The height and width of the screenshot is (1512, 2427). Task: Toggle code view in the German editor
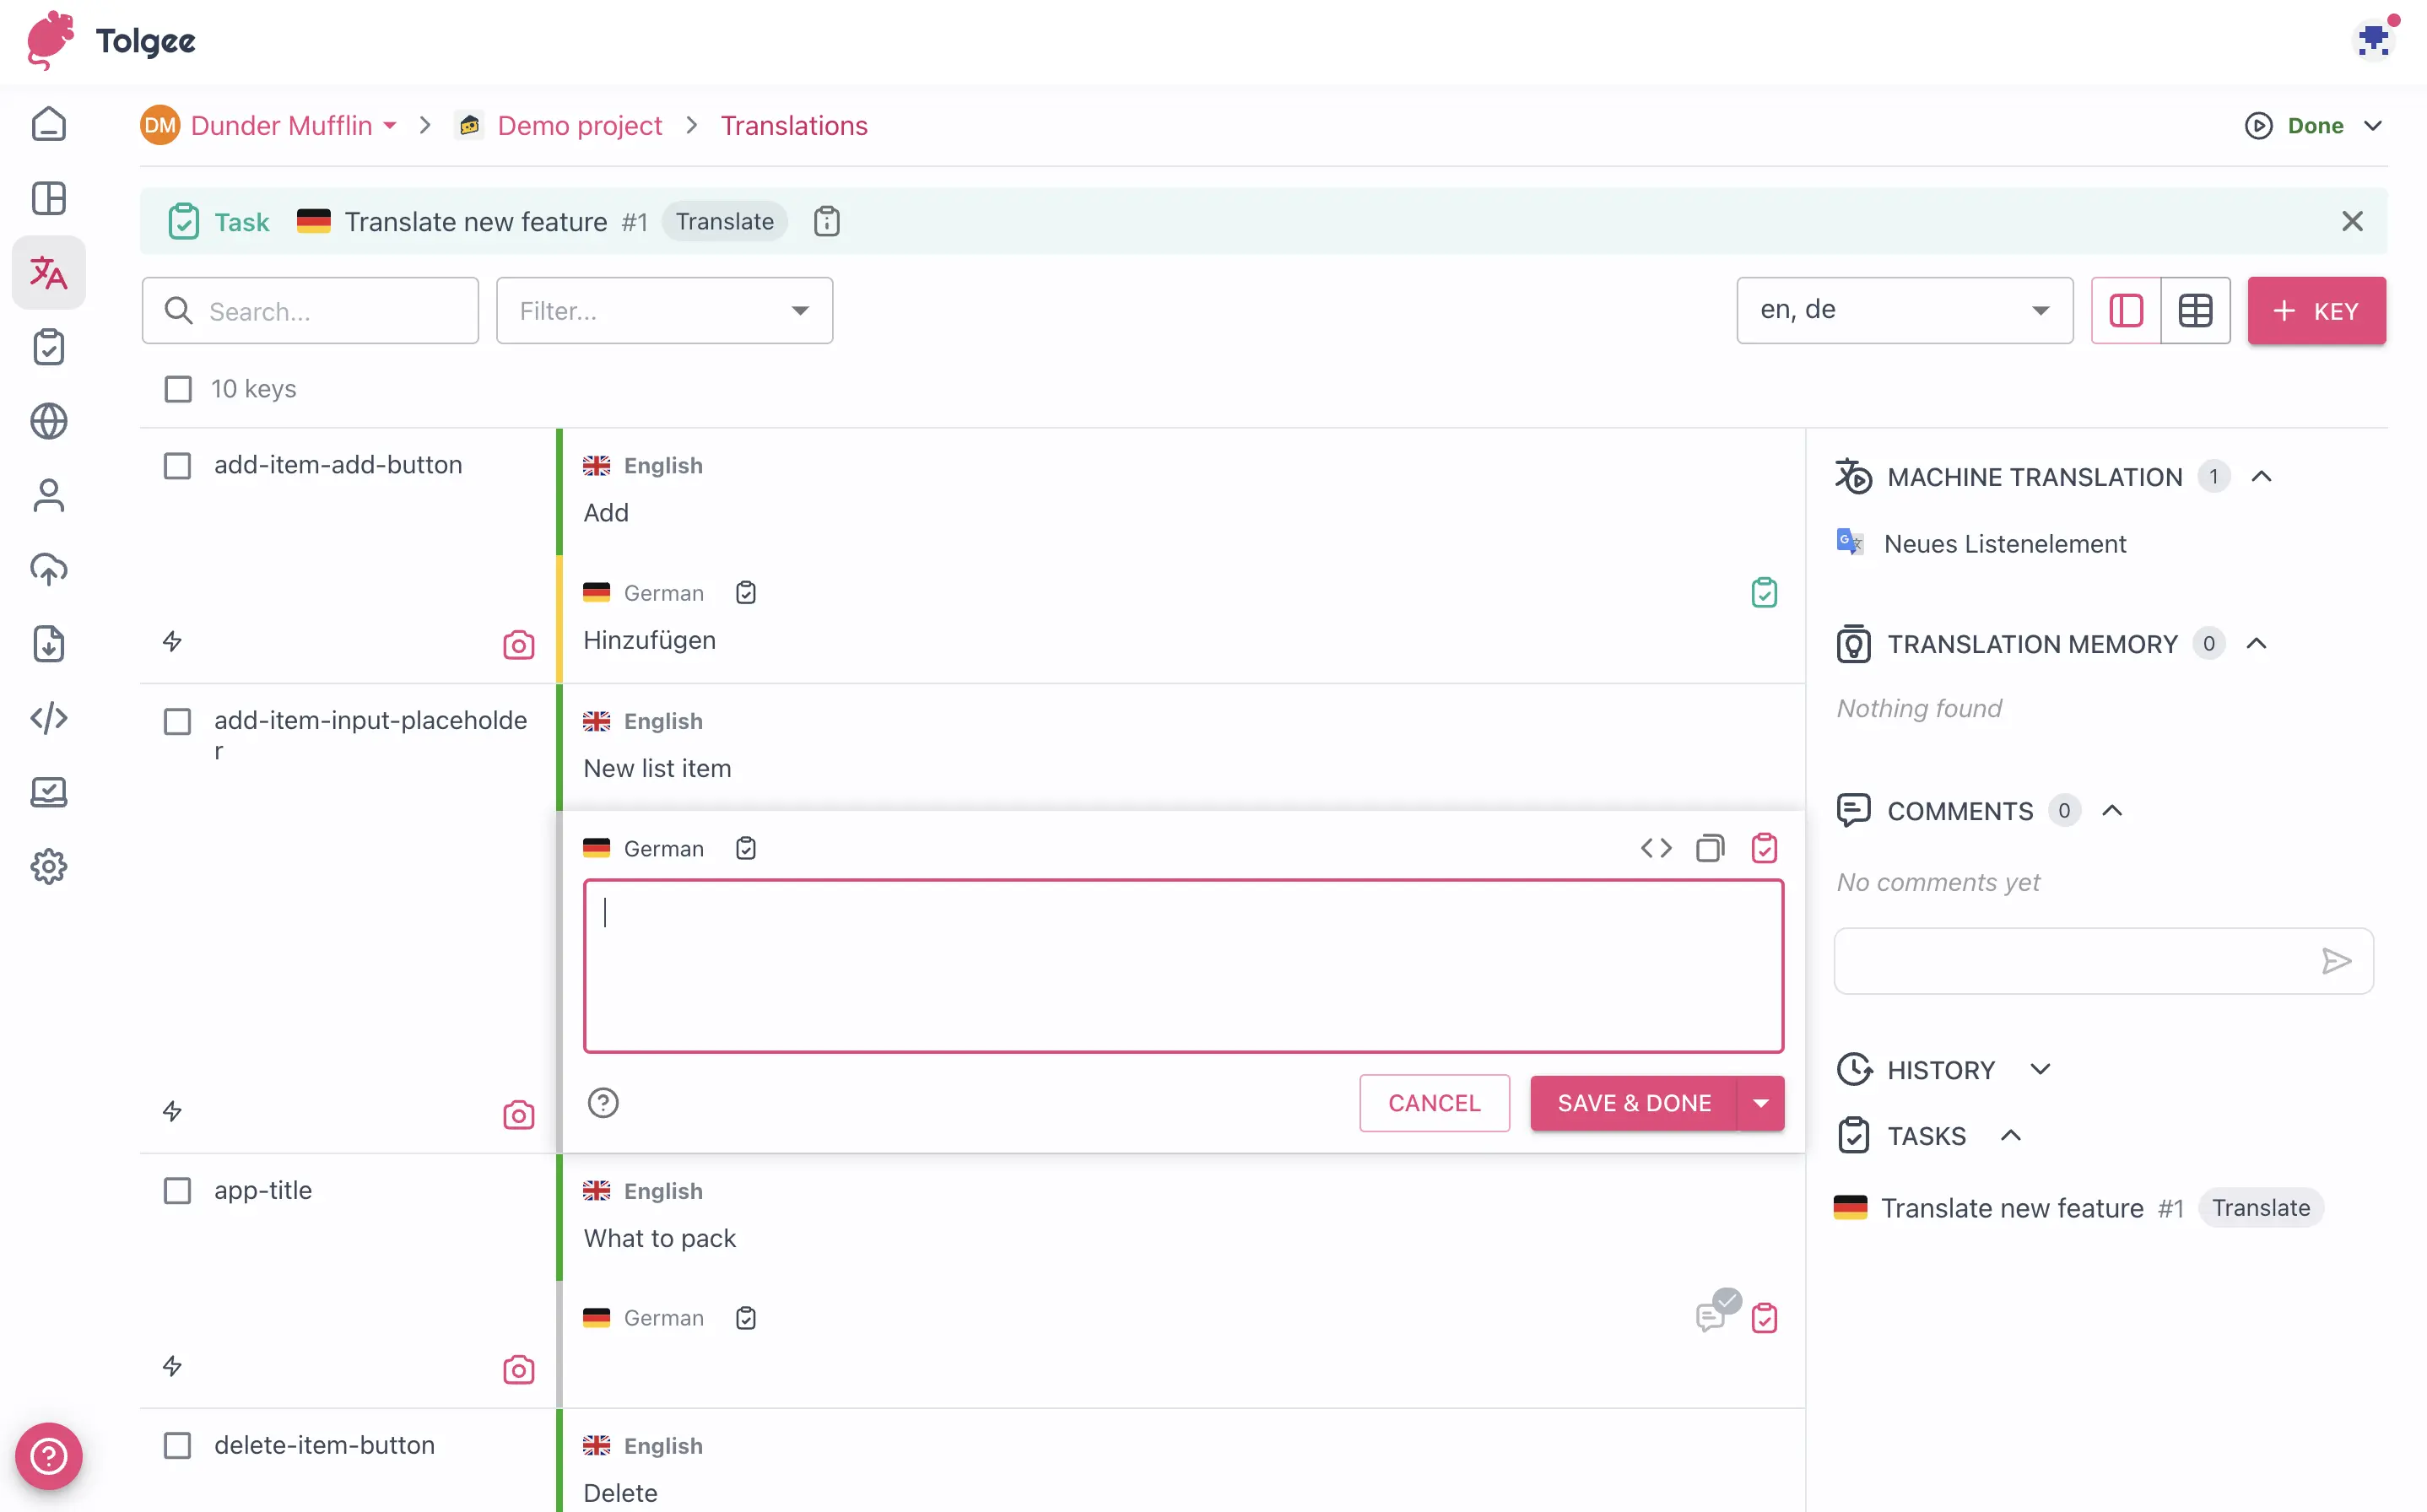(x=1655, y=847)
